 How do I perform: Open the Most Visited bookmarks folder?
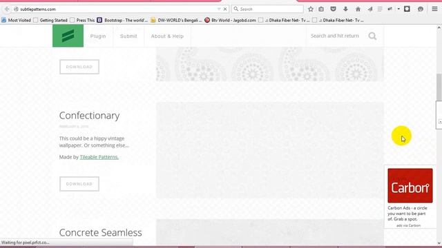16,20
